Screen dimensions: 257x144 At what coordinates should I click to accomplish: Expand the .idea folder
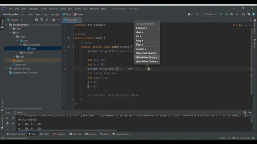(x=10, y=28)
